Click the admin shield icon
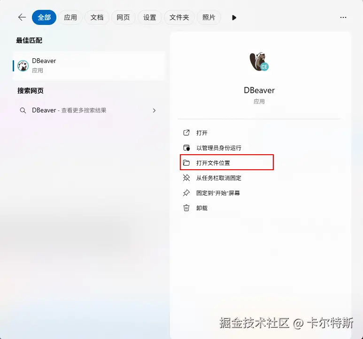 pyautogui.click(x=186, y=148)
